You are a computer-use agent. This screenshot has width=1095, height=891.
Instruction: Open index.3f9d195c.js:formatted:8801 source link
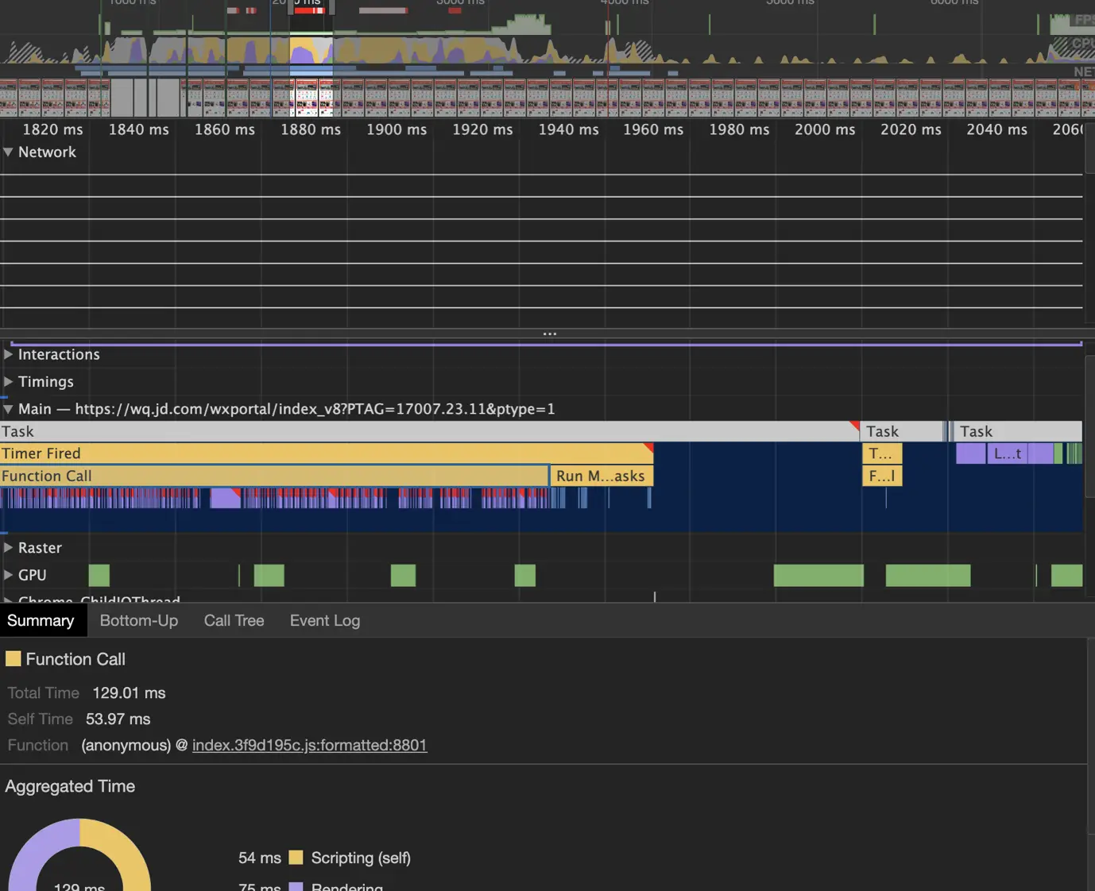309,745
